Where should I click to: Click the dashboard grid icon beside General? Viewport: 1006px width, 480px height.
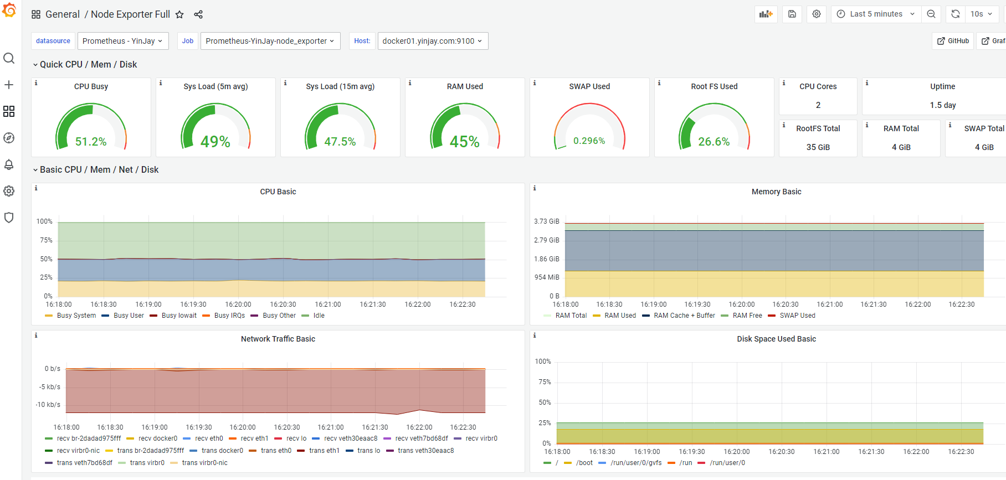(36, 14)
